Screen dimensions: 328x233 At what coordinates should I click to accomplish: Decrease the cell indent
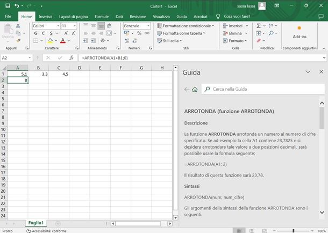tap(85, 40)
